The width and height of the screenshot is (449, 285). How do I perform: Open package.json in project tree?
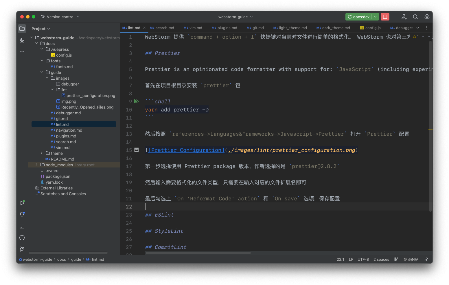coord(55,176)
